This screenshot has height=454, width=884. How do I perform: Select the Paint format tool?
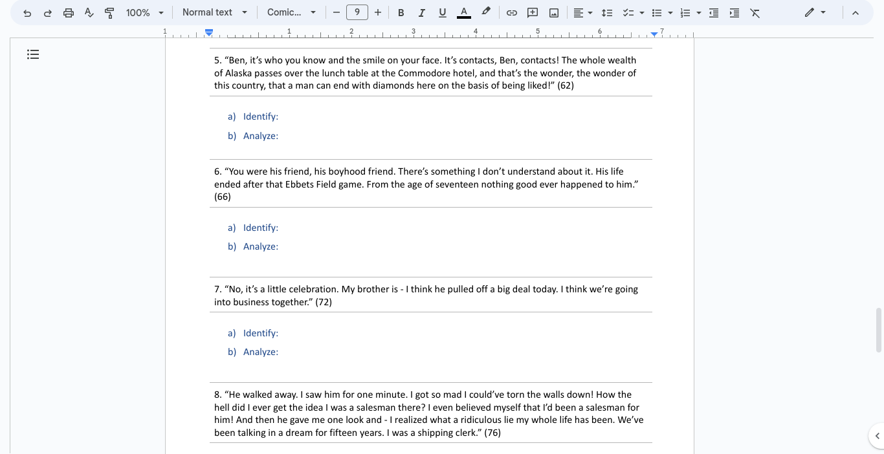point(109,13)
